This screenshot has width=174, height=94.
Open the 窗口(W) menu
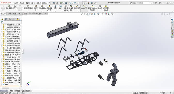click(x=45, y=3)
